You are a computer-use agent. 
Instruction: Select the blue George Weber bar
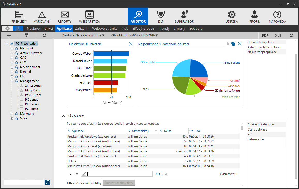tap(111, 54)
